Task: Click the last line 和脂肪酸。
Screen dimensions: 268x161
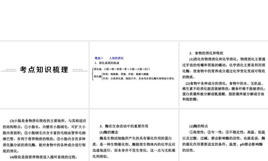Action: (x=190, y=99)
